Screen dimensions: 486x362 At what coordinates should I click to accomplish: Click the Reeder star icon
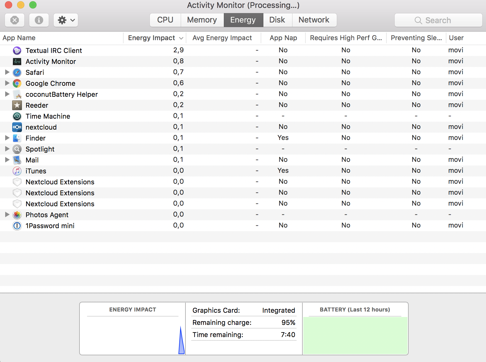[17, 105]
